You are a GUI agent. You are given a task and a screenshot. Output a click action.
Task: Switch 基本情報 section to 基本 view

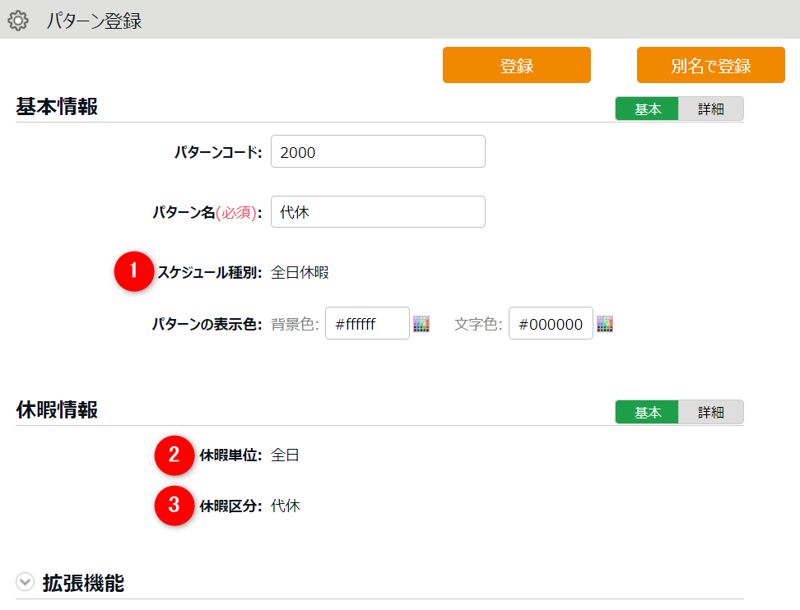point(647,109)
